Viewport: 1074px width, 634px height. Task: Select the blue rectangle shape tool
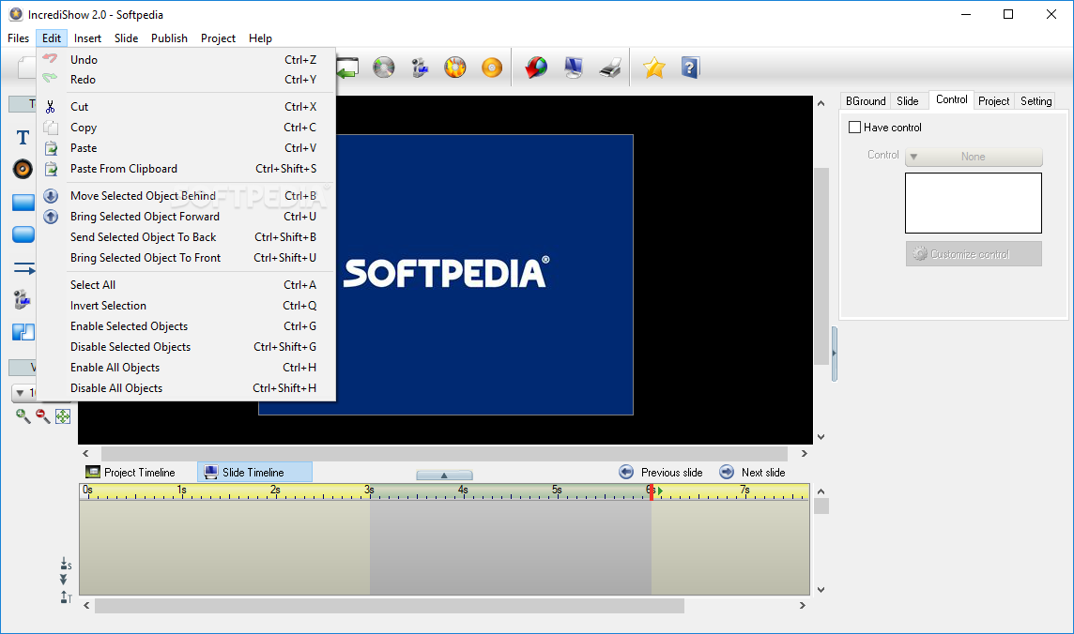[23, 203]
